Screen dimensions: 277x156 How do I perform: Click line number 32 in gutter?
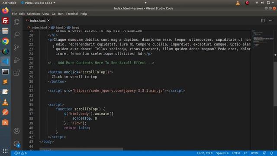[x=31, y=91]
